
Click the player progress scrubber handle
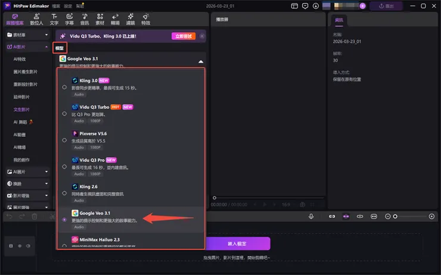tap(215, 198)
